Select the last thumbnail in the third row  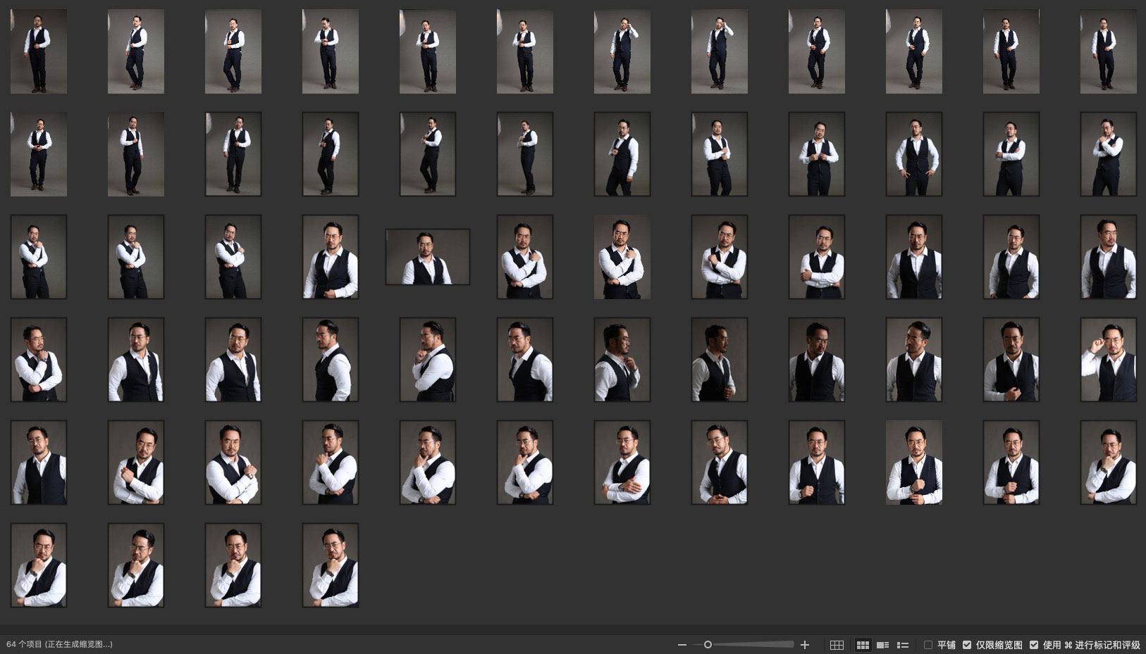pyautogui.click(x=1108, y=257)
